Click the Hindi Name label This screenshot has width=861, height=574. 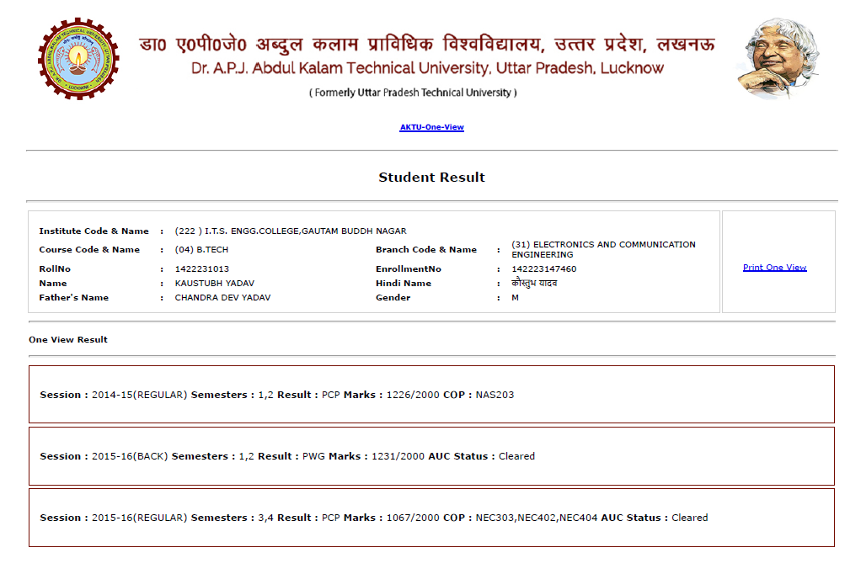(x=404, y=283)
